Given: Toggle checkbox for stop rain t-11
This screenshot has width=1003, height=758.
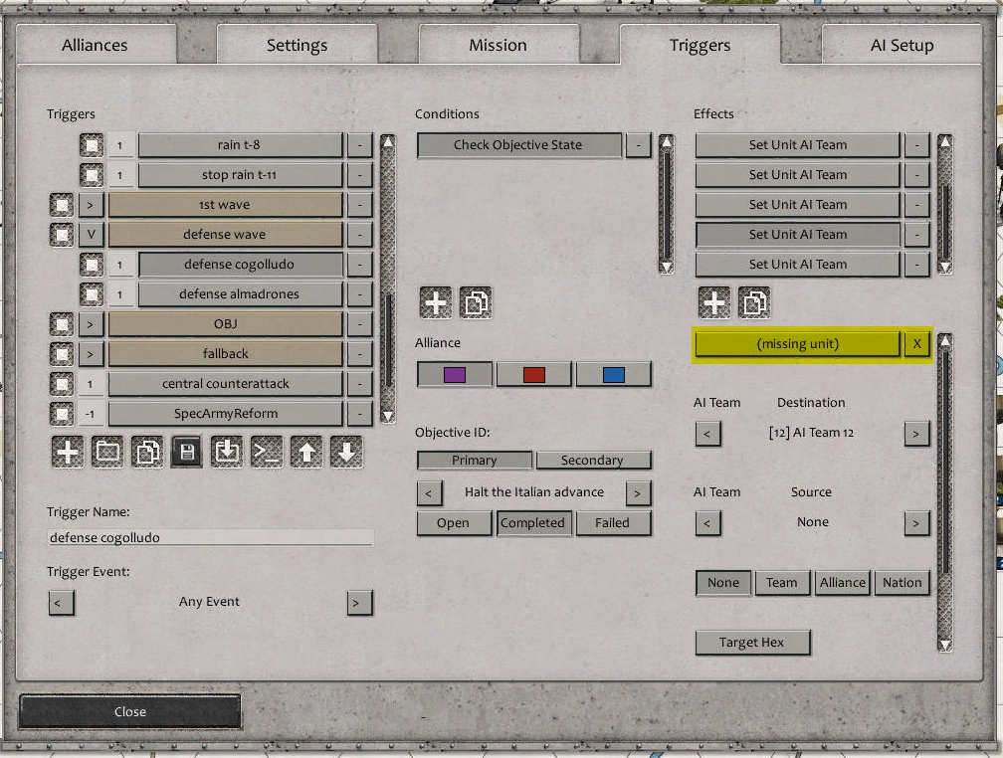Looking at the screenshot, I should (92, 175).
